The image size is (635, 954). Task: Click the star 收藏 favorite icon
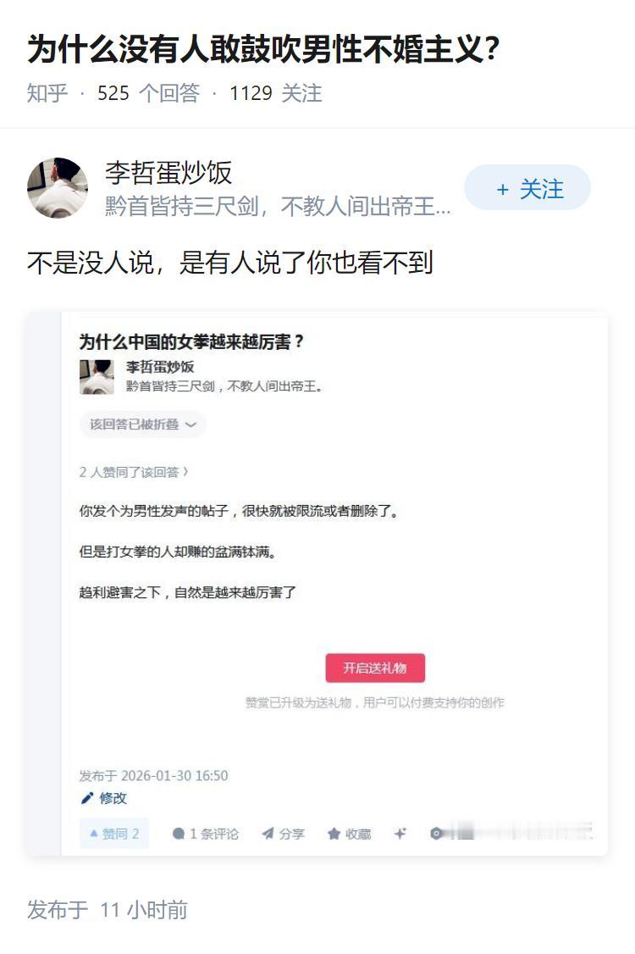pos(334,834)
